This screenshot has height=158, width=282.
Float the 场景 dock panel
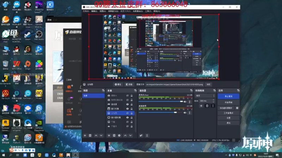click(103, 91)
